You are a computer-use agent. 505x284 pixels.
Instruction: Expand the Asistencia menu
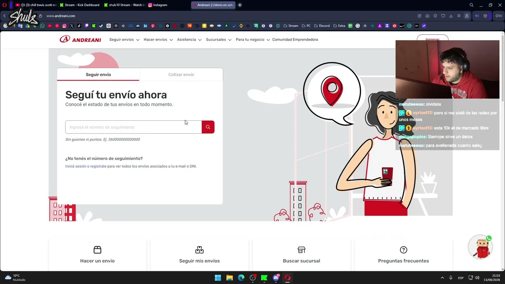pos(189,40)
